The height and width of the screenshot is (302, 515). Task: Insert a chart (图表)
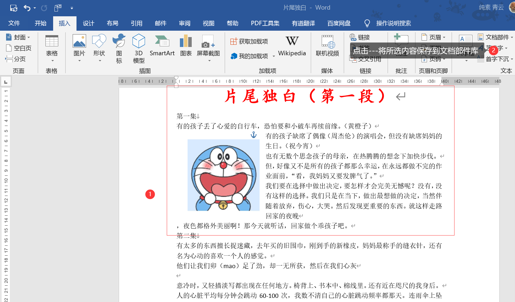186,45
